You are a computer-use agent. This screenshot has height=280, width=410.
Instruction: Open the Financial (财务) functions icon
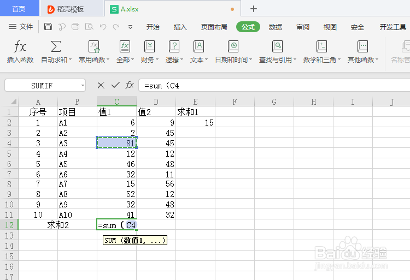pos(149,47)
